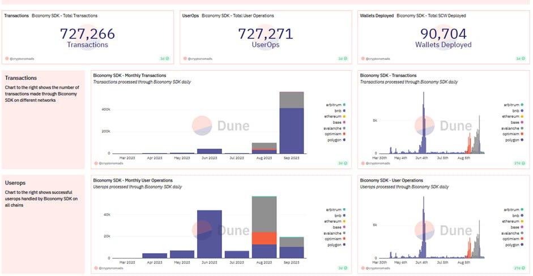Click Aug 2023 gray segment in Monthly User Operations
This screenshot has height=276, width=533.
click(264, 214)
